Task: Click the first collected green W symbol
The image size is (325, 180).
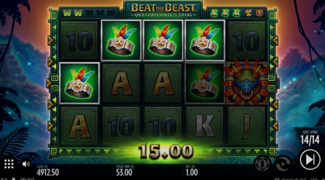Action: click(67, 13)
